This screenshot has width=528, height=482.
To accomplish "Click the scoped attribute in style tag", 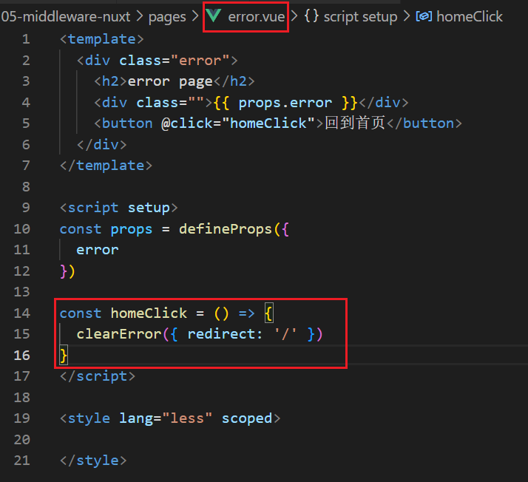I will 247,418.
